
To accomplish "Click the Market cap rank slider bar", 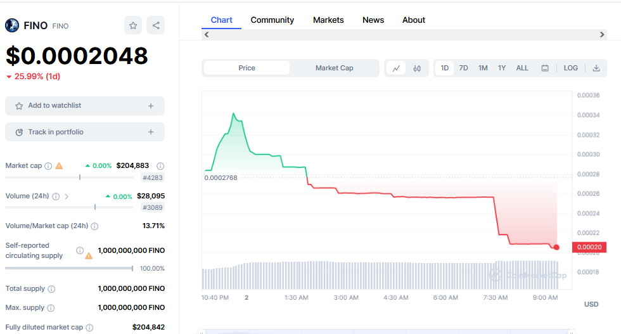I will coord(69,177).
